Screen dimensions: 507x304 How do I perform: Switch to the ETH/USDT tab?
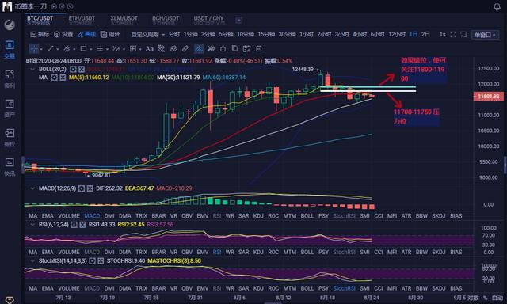82,20
